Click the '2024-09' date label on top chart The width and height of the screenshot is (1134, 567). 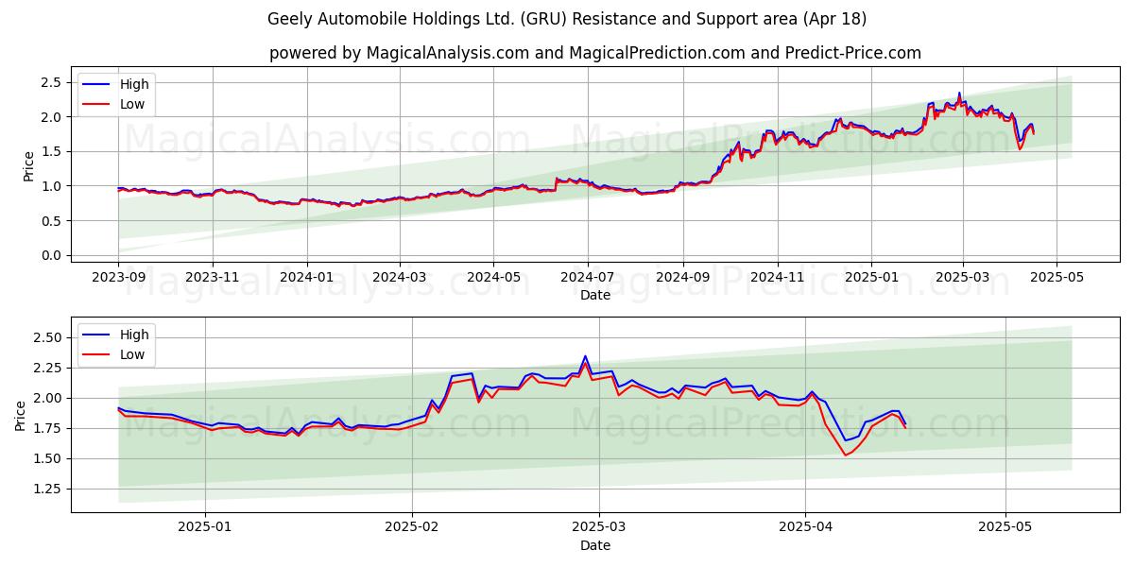point(683,278)
